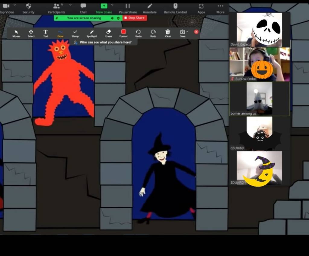Expand the Save options arrow
The width and height of the screenshot is (309, 256).
[x=187, y=32]
